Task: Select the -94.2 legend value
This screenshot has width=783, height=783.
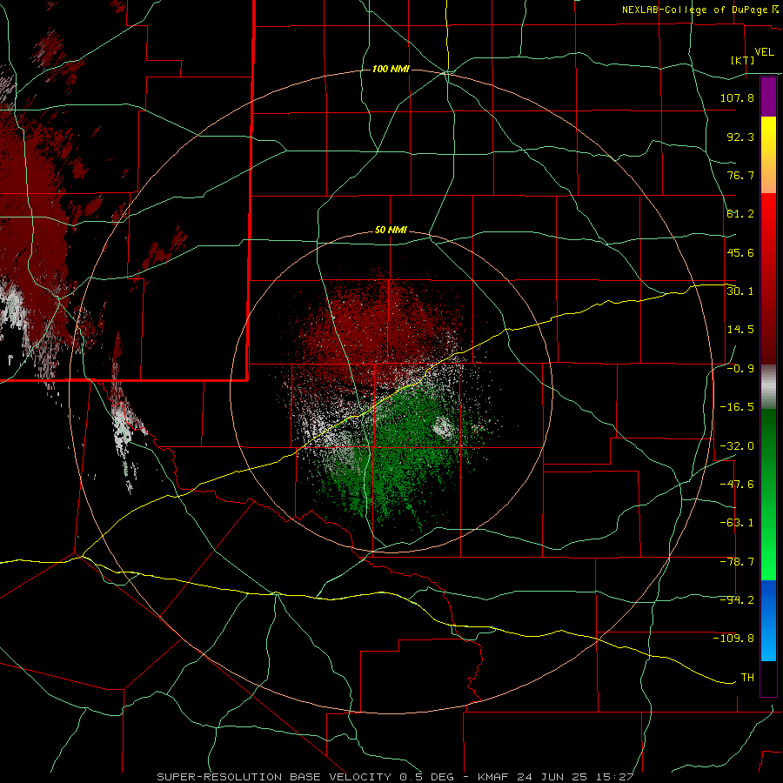Action: click(x=737, y=599)
